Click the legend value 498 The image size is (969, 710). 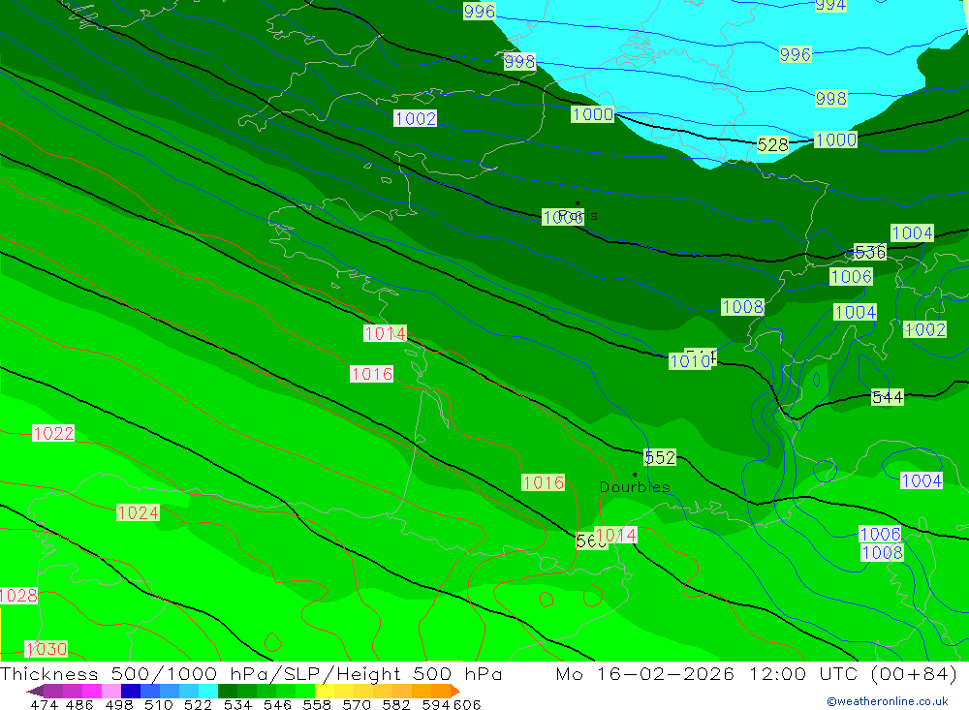[119, 705]
